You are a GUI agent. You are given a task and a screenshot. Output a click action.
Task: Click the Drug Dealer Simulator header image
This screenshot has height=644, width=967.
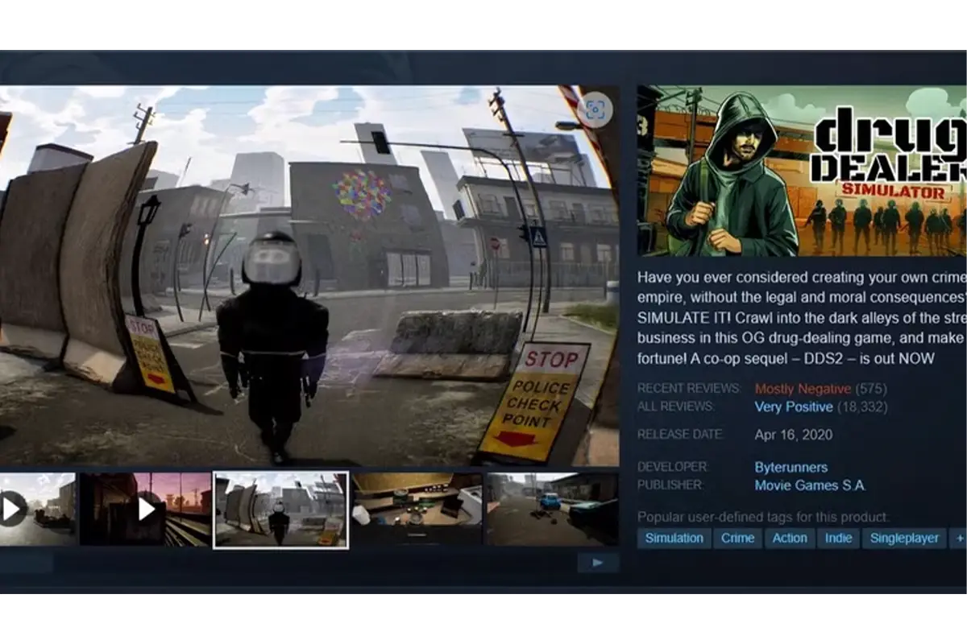click(802, 171)
